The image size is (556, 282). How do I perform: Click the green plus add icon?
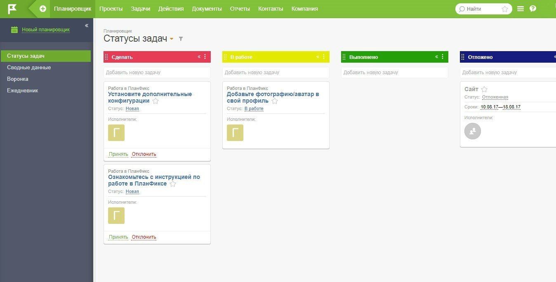pos(43,9)
